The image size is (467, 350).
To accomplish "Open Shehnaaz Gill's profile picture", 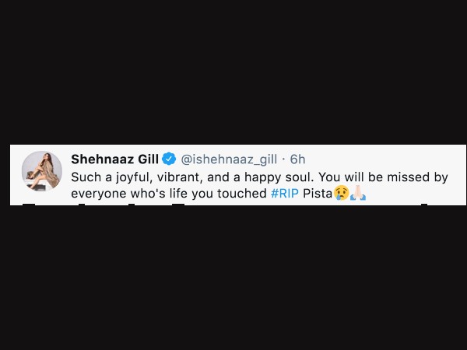I will [42, 171].
